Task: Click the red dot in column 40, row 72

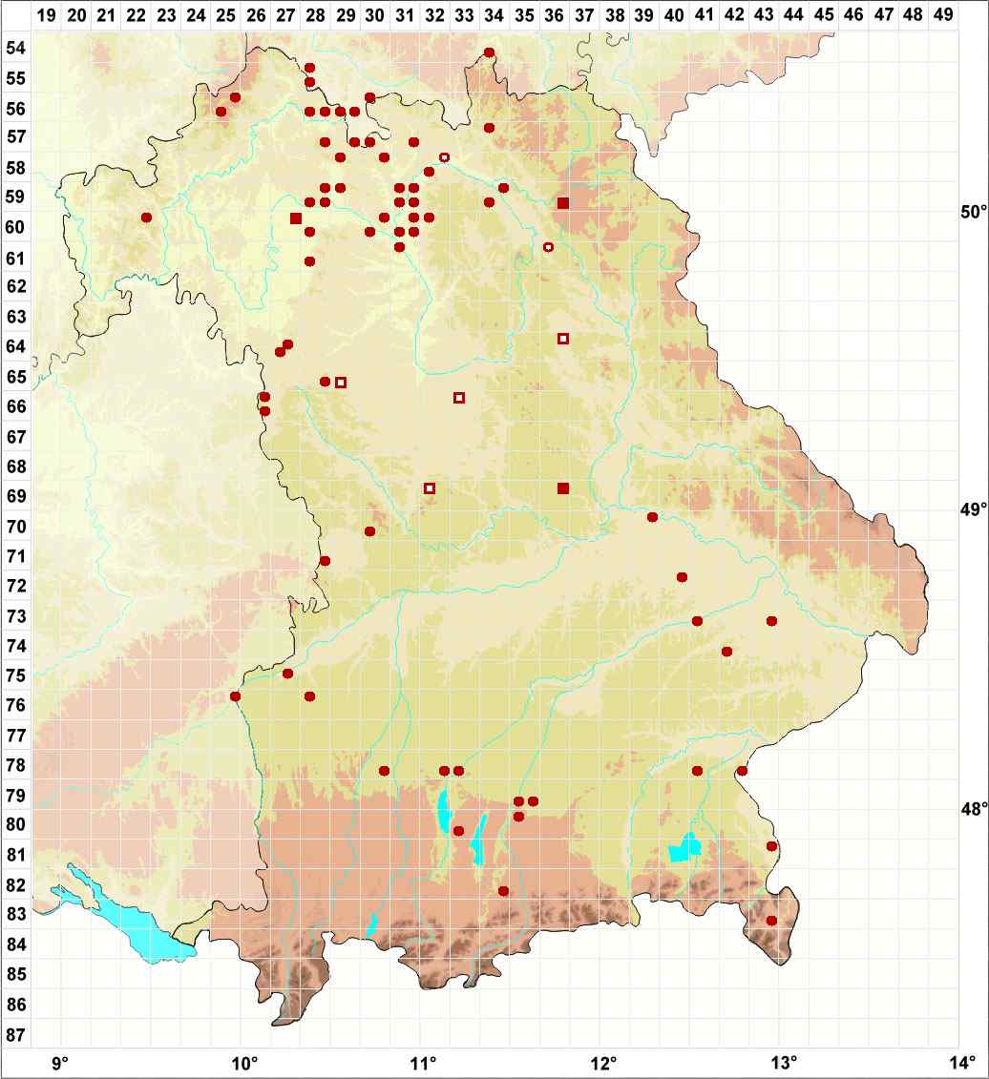Action: [x=682, y=576]
